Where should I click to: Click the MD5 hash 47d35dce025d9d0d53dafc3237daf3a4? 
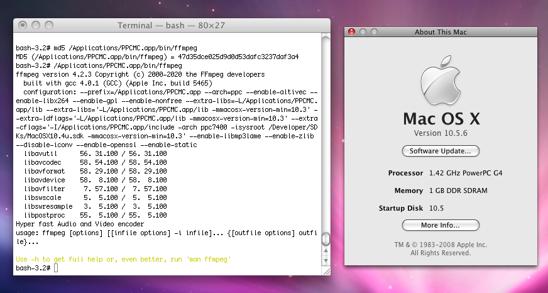click(238, 57)
